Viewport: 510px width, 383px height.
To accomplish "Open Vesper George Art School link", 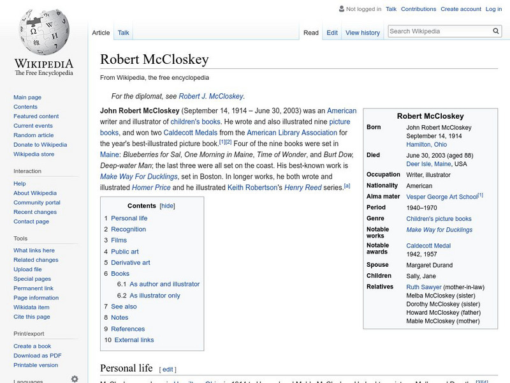I will [x=442, y=197].
